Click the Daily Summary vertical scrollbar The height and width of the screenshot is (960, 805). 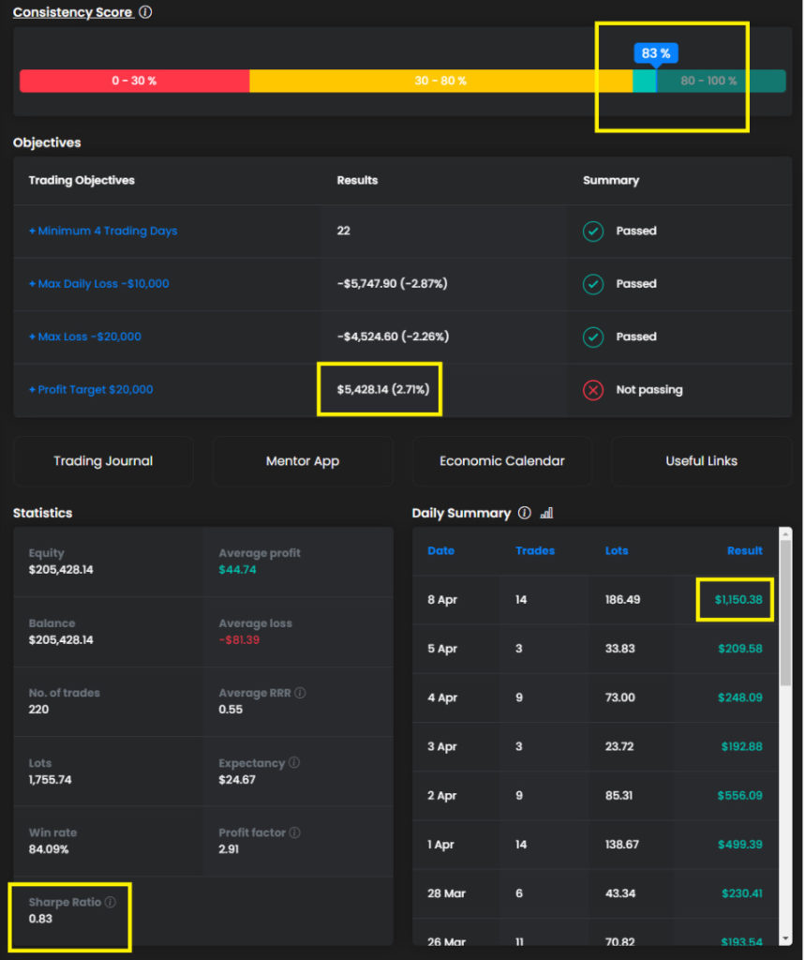(784, 609)
